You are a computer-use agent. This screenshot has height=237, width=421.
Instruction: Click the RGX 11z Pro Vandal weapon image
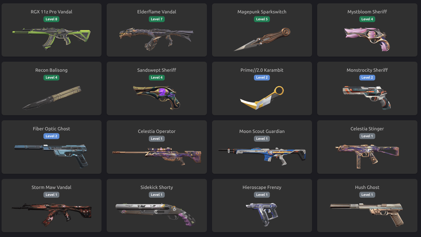(x=51, y=39)
